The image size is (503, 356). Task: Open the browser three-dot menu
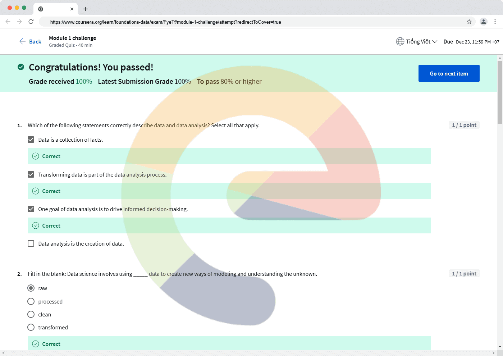(x=495, y=22)
